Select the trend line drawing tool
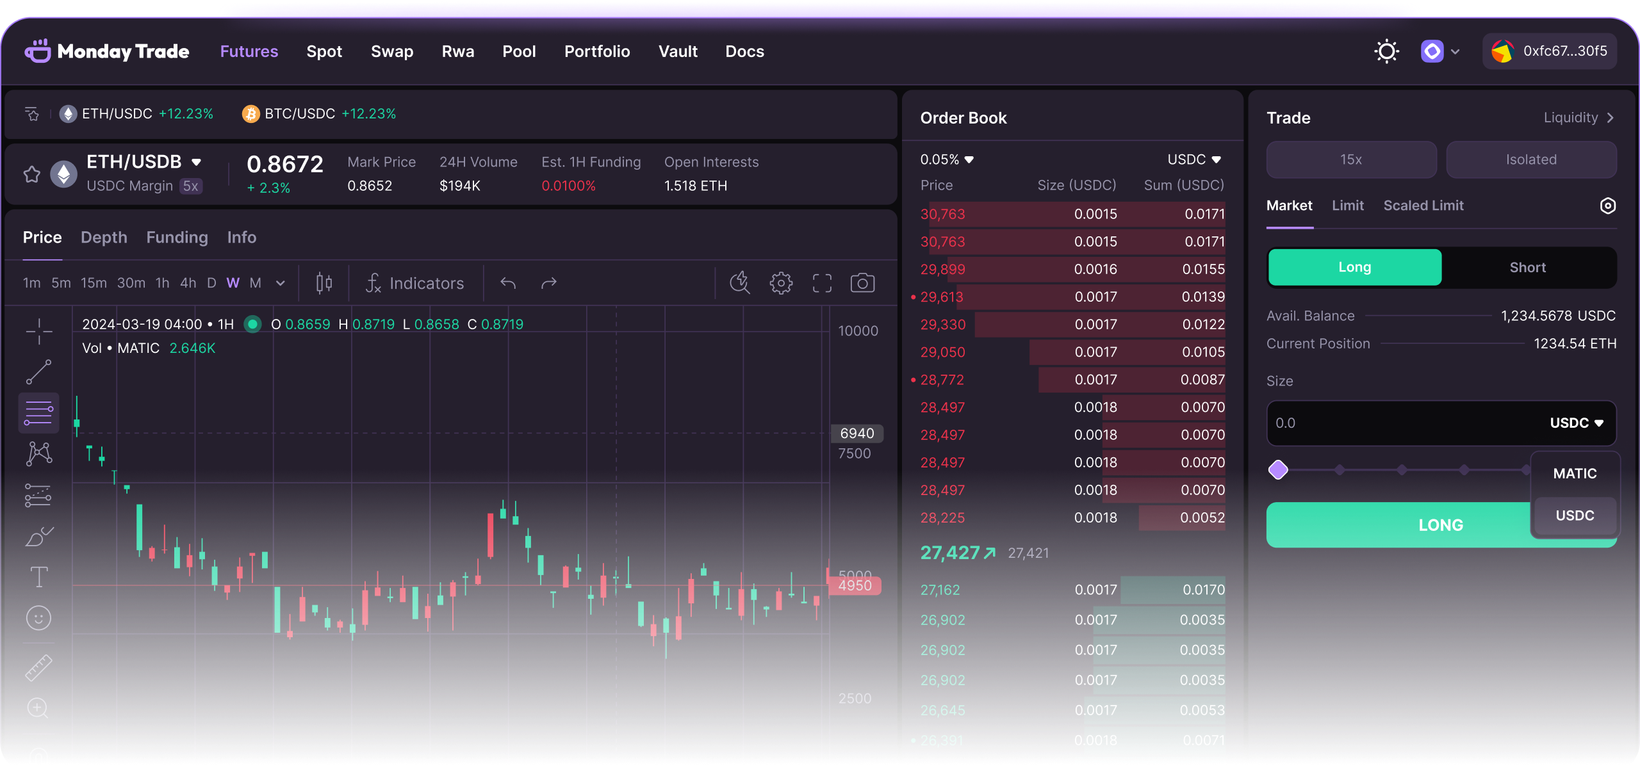1640x773 pixels. (38, 372)
